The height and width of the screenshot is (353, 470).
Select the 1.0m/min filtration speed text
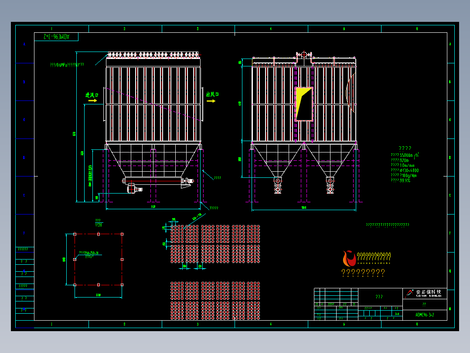(x=407, y=165)
